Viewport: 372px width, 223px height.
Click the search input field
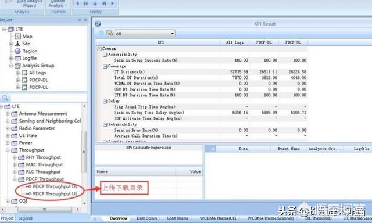[x=48, y=98]
